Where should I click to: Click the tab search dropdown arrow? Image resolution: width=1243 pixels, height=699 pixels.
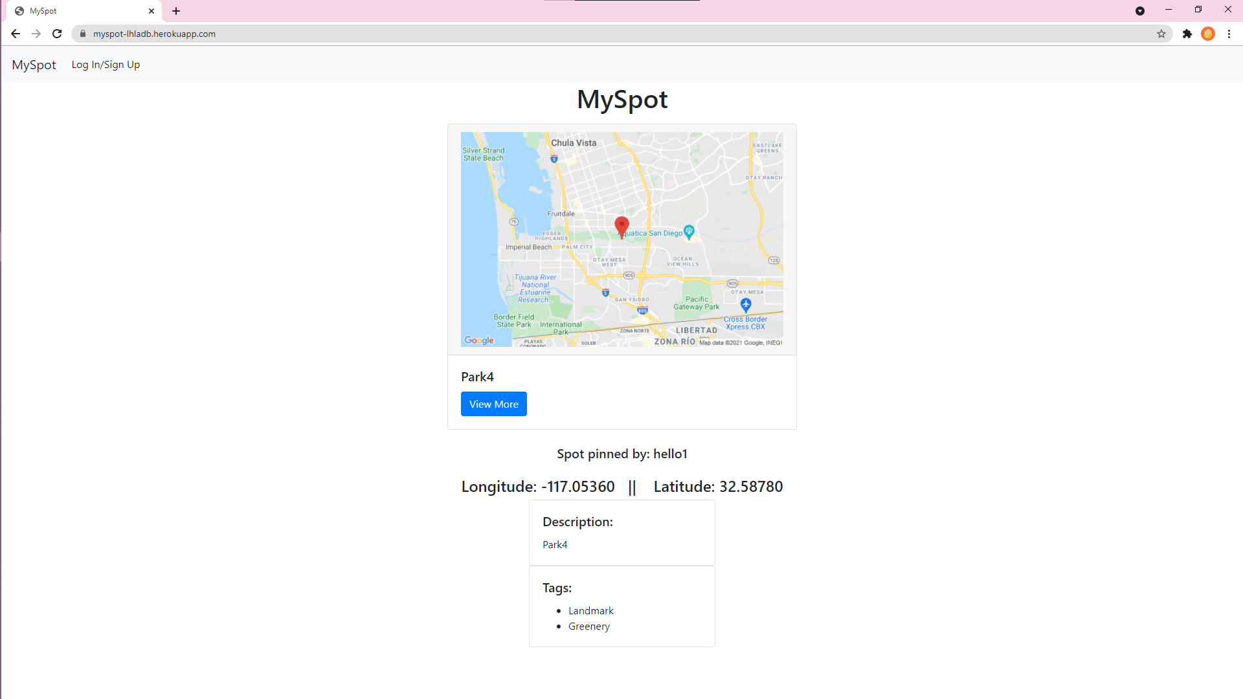tap(1140, 11)
